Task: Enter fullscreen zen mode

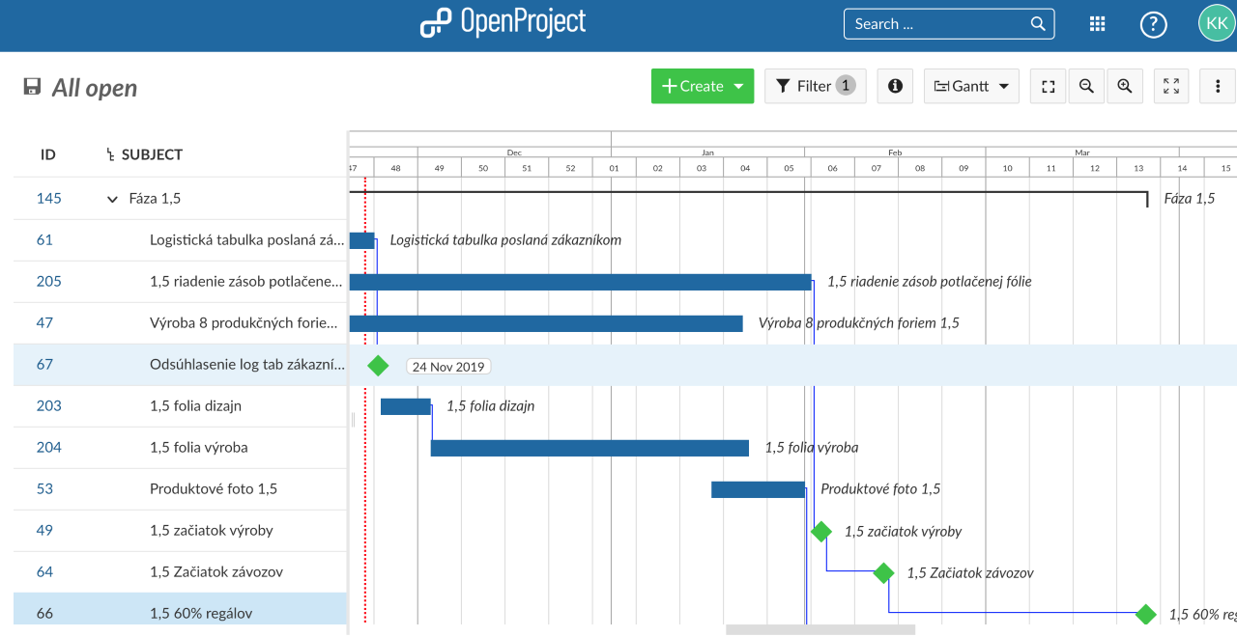Action: [x=1171, y=86]
